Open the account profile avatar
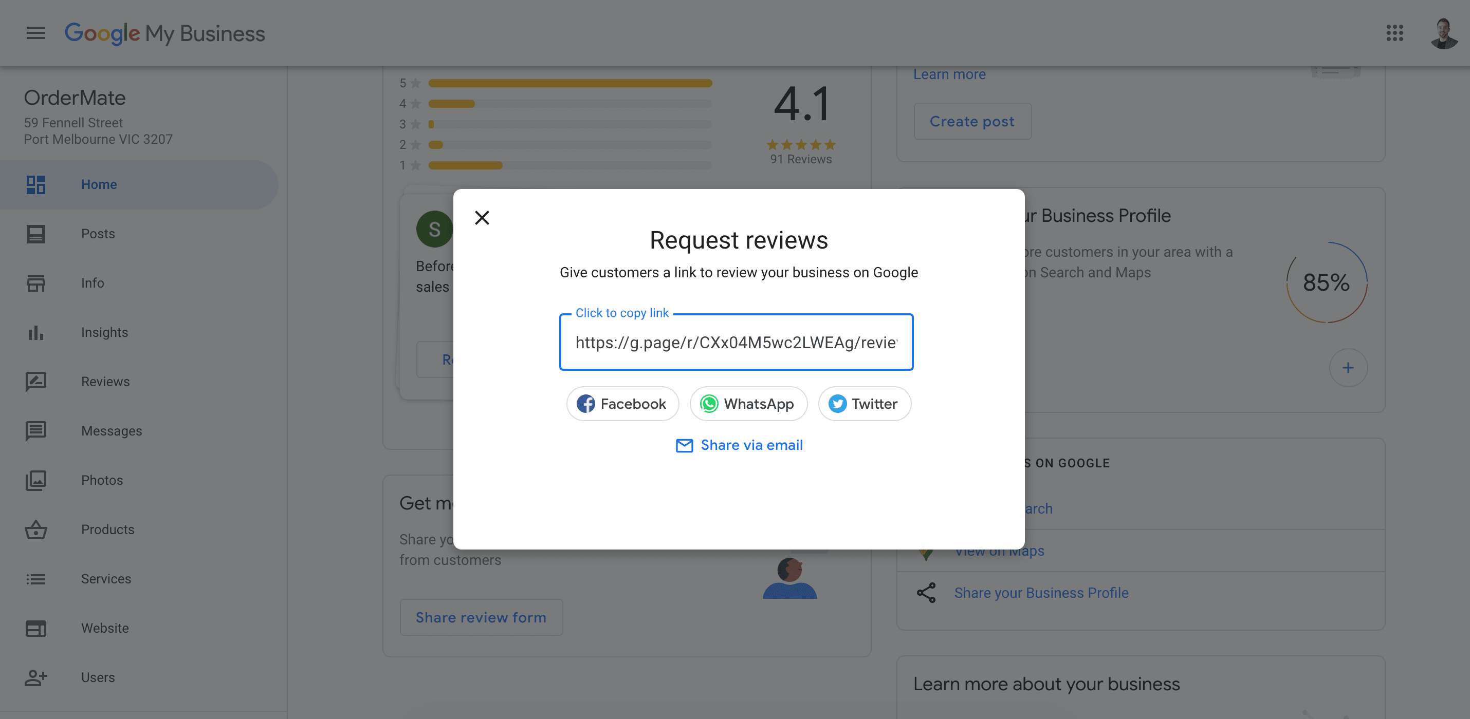The height and width of the screenshot is (719, 1470). click(1444, 33)
